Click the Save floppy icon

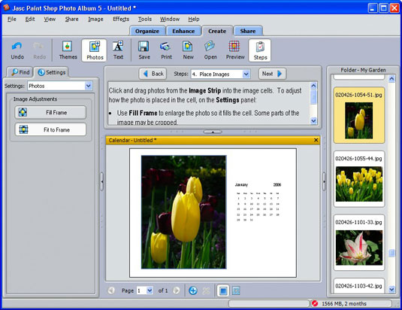pyautogui.click(x=144, y=50)
